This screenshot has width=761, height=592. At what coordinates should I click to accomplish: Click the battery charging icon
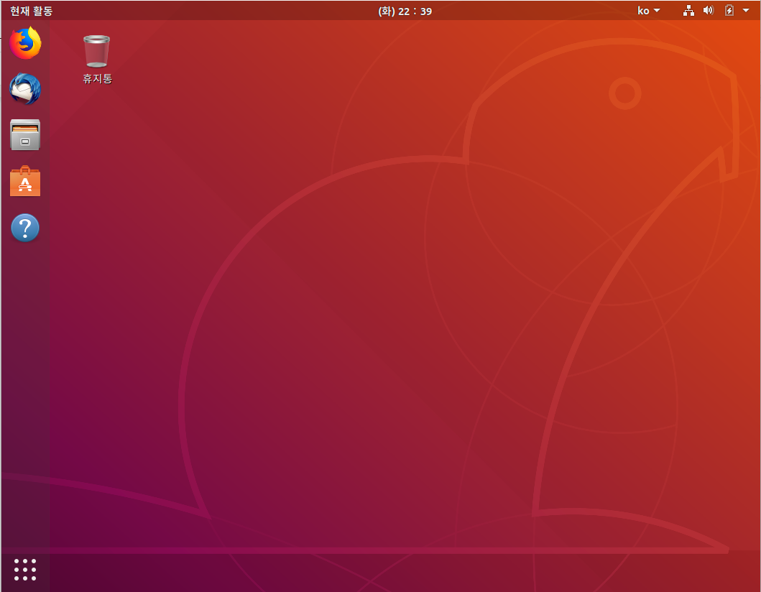point(729,10)
